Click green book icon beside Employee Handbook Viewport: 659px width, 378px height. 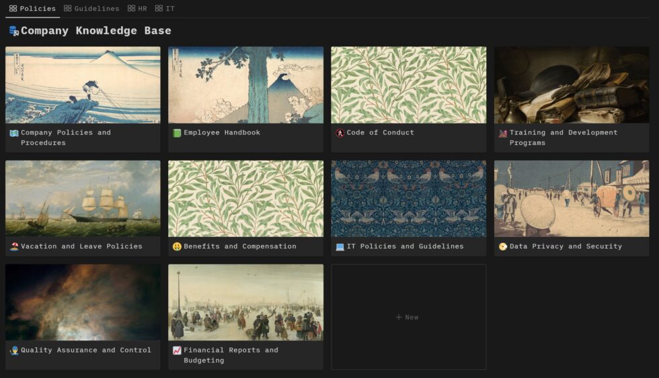pyautogui.click(x=177, y=133)
